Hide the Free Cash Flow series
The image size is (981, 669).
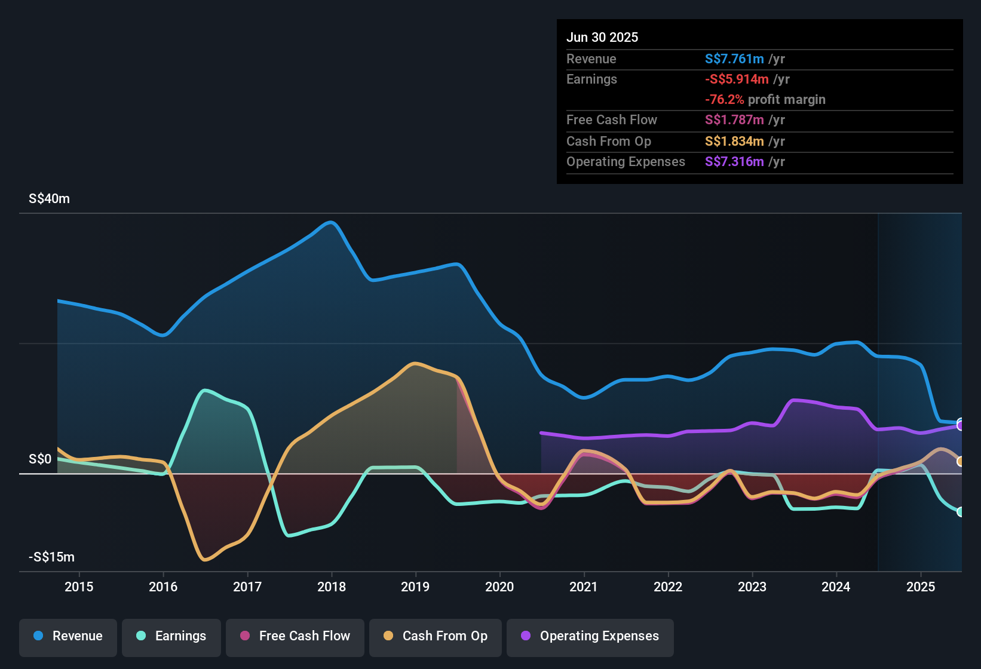[x=295, y=636]
